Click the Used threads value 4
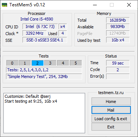Image resolution: width=138 pixels, height=137 pixels. click(63, 33)
